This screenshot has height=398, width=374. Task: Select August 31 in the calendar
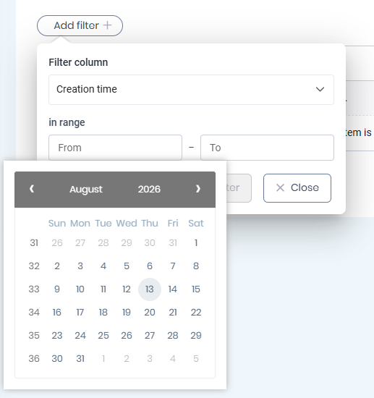pyautogui.click(x=80, y=359)
